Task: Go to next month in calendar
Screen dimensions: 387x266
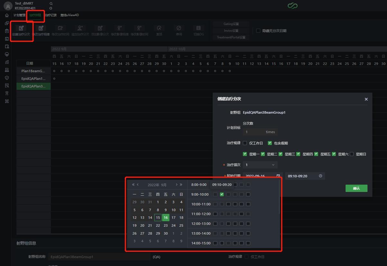Action: 176,185
